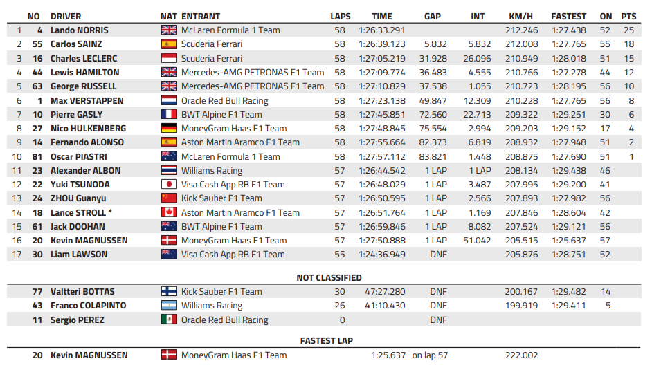Click the Spanish flag next to Carlos Sainz
The width and height of the screenshot is (652, 379).
tap(169, 44)
